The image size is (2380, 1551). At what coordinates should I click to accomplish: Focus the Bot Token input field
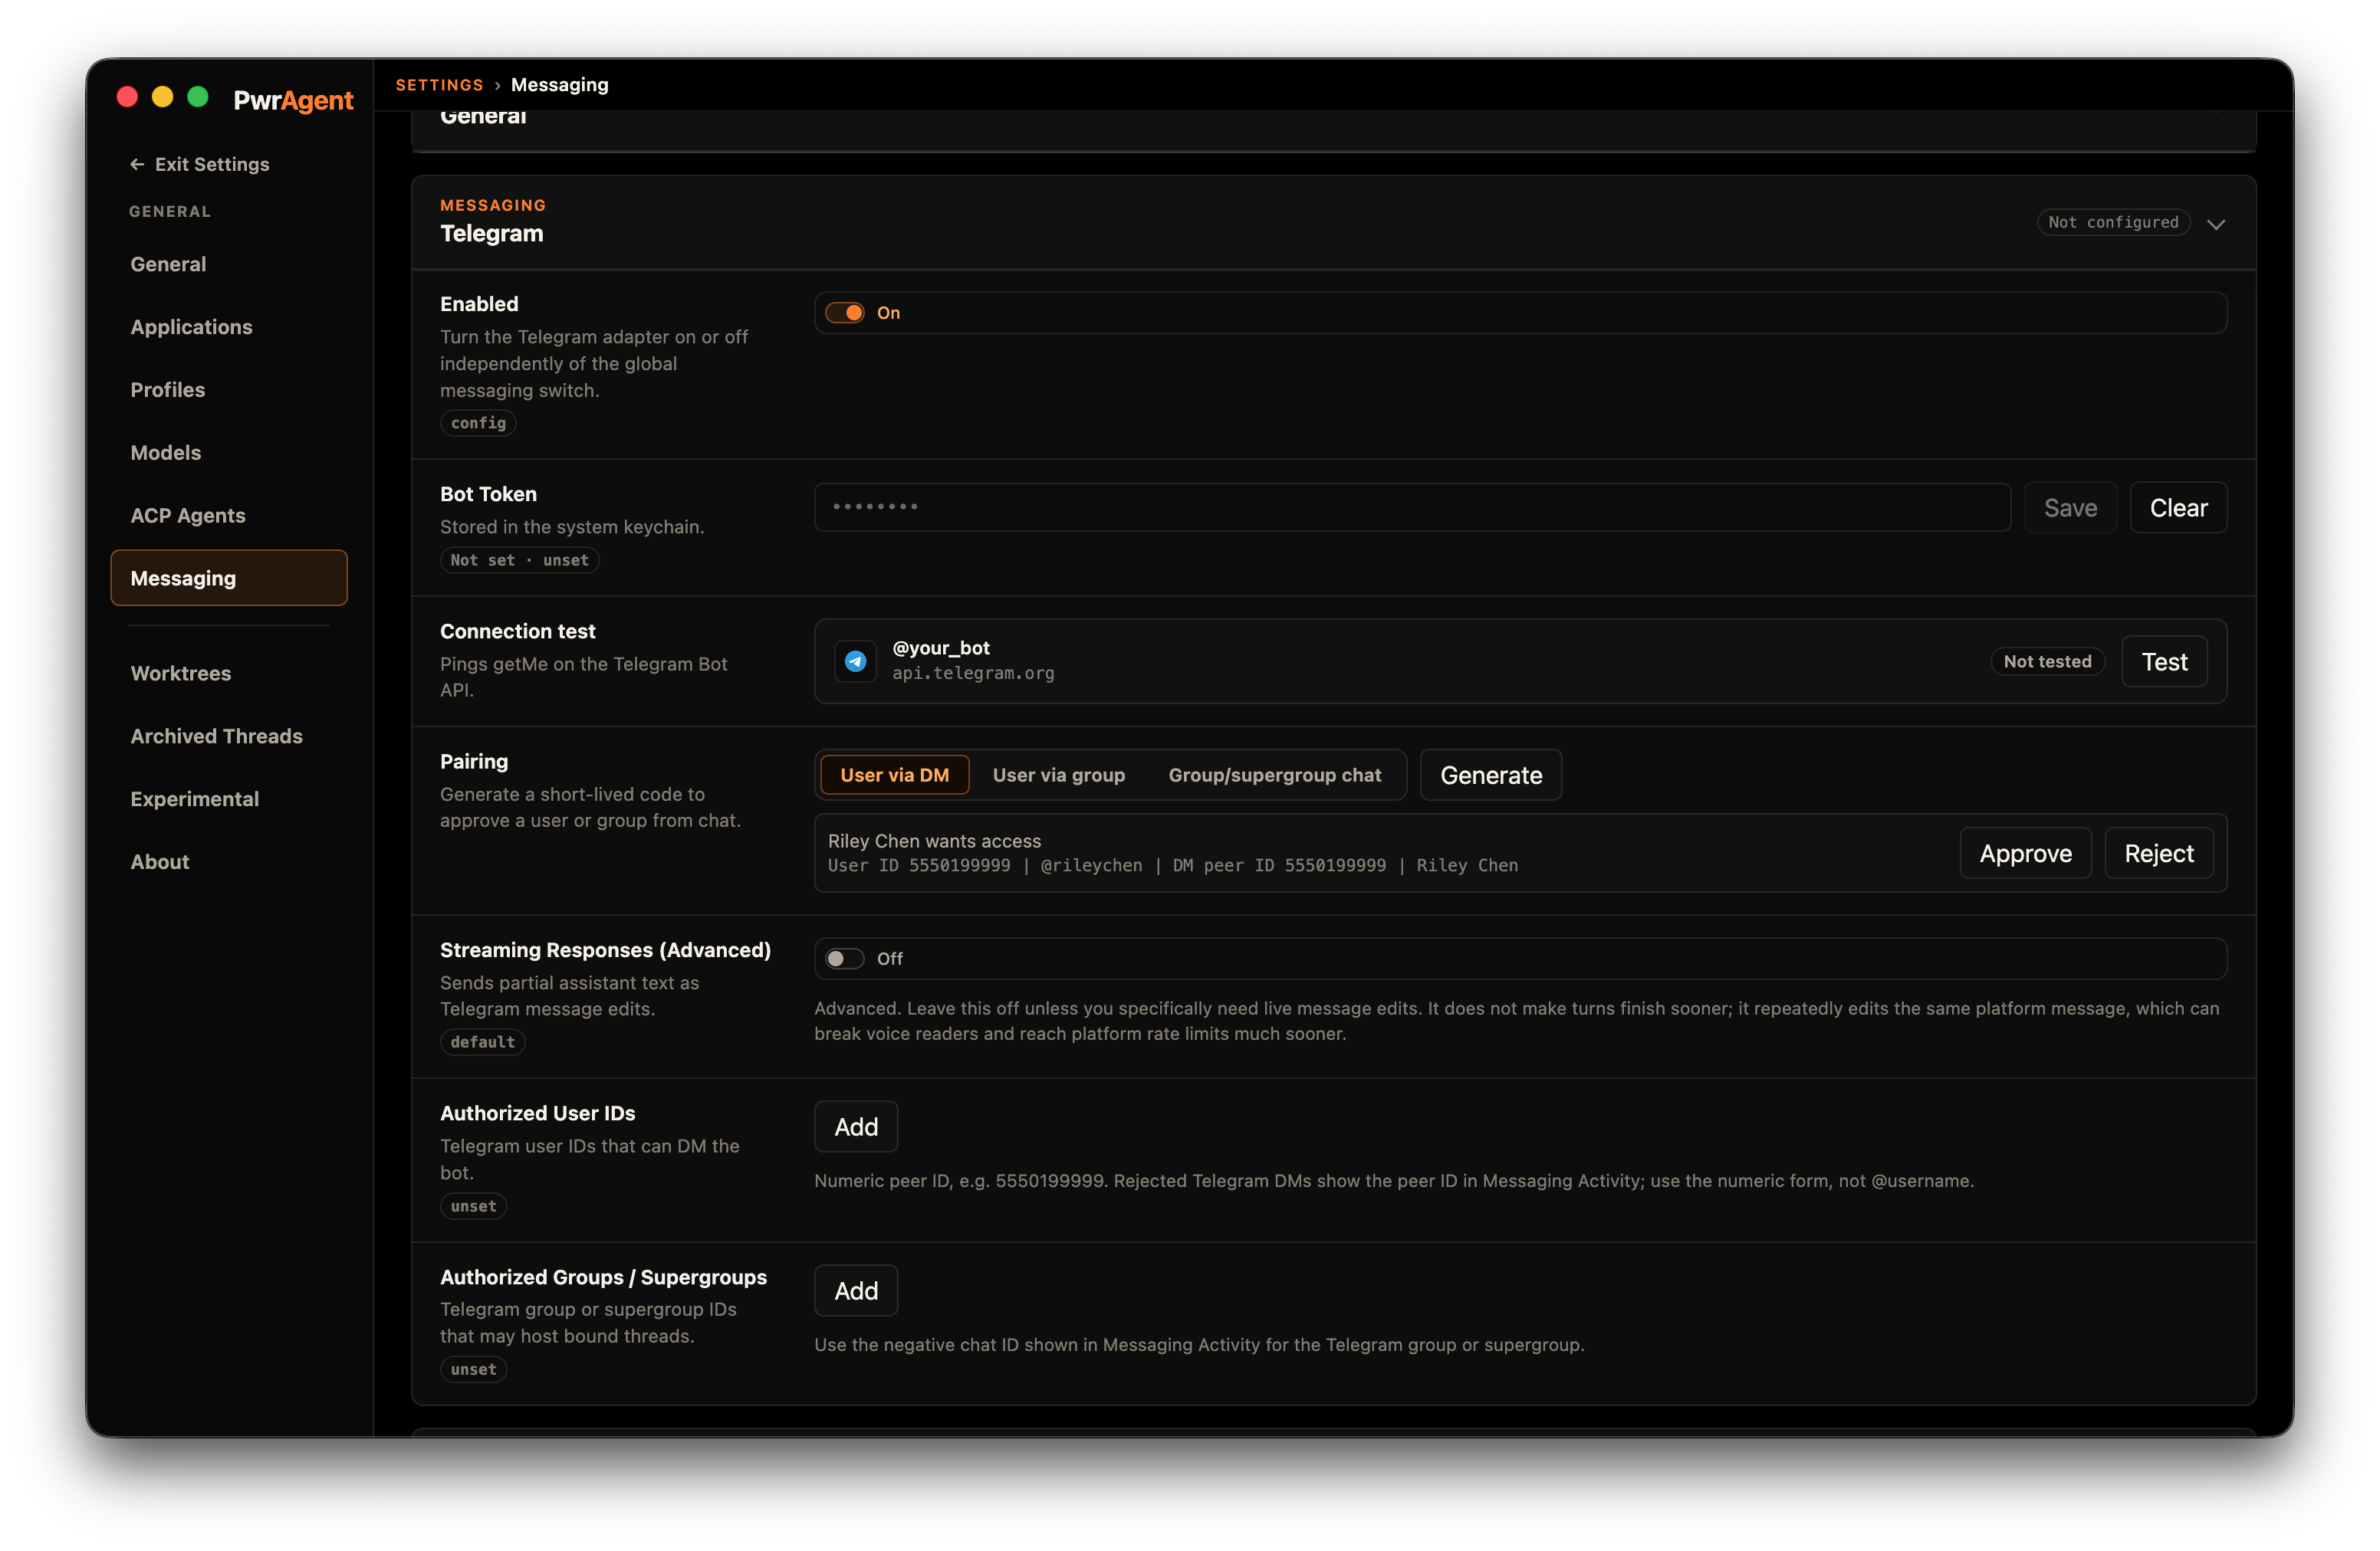pos(1412,507)
